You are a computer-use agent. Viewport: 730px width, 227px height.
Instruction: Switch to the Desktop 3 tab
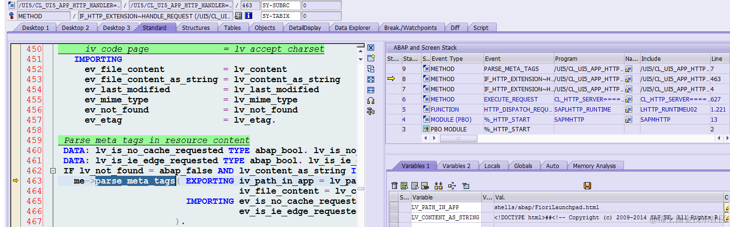116,28
